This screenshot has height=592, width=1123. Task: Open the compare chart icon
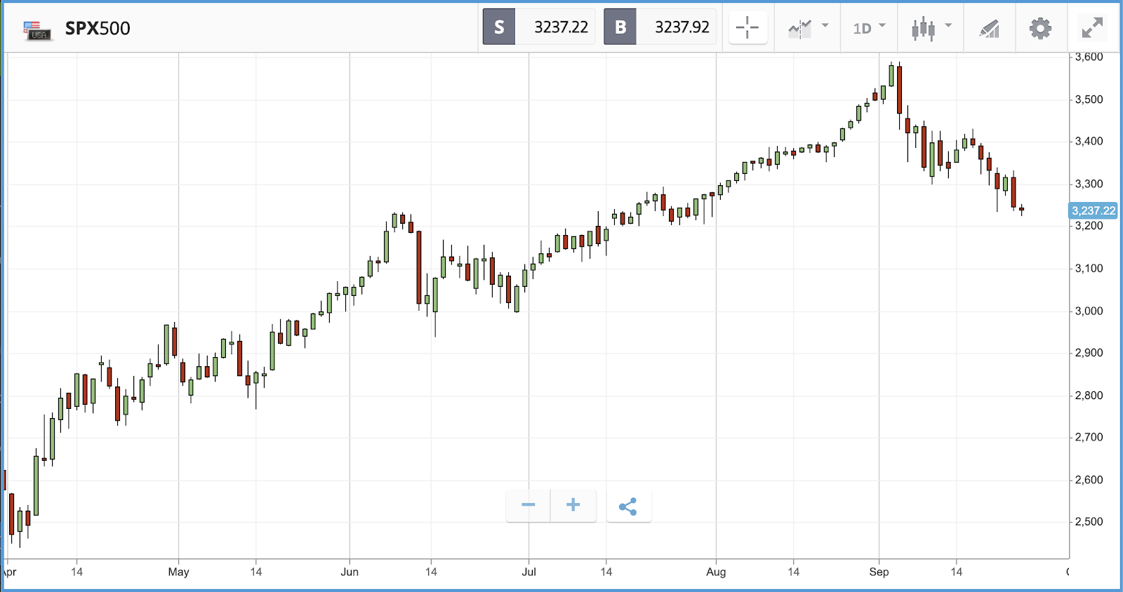[799, 29]
